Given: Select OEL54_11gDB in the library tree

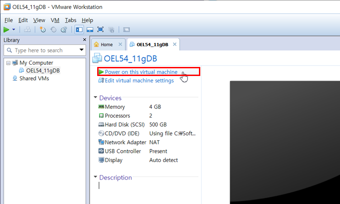Looking at the screenshot, I should pos(43,71).
